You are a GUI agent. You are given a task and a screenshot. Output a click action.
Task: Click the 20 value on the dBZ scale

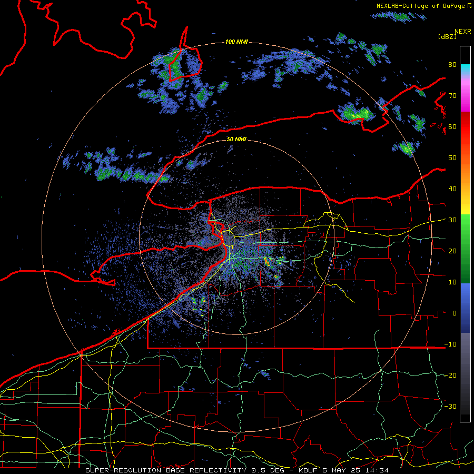(x=452, y=251)
